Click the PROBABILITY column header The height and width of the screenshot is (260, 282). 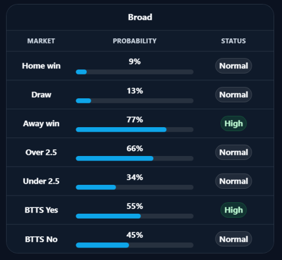click(135, 41)
